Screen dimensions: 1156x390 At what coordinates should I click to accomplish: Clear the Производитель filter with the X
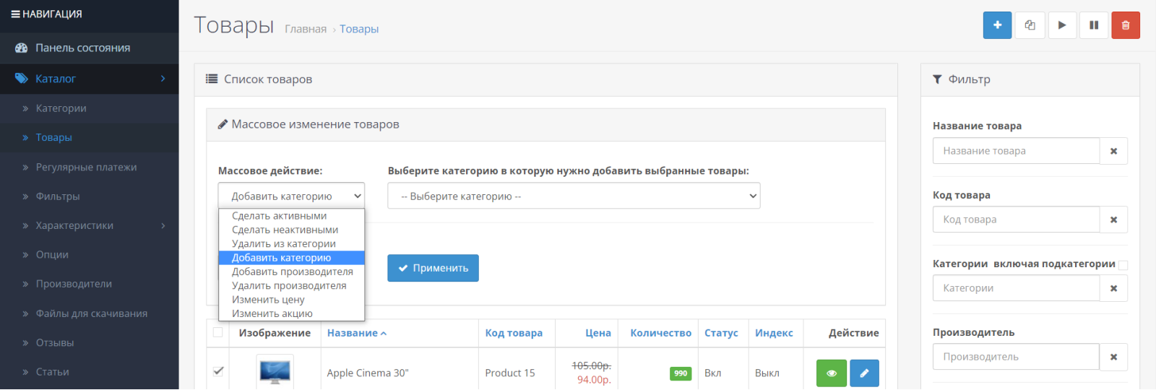(x=1113, y=357)
